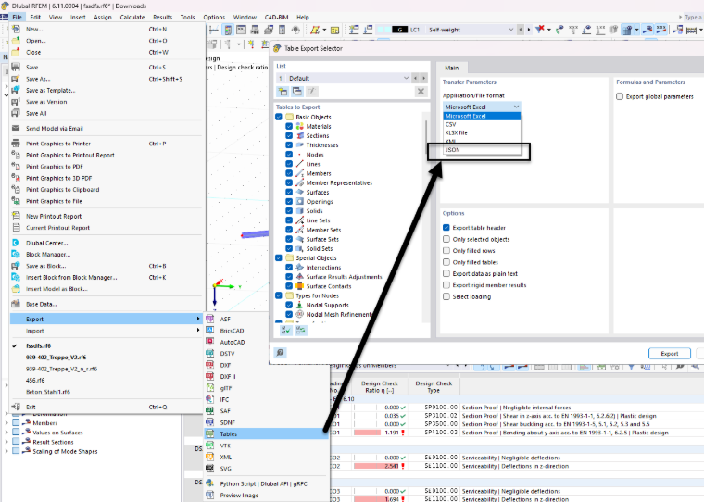
Task: Click the Base Data icon
Action: 16,304
